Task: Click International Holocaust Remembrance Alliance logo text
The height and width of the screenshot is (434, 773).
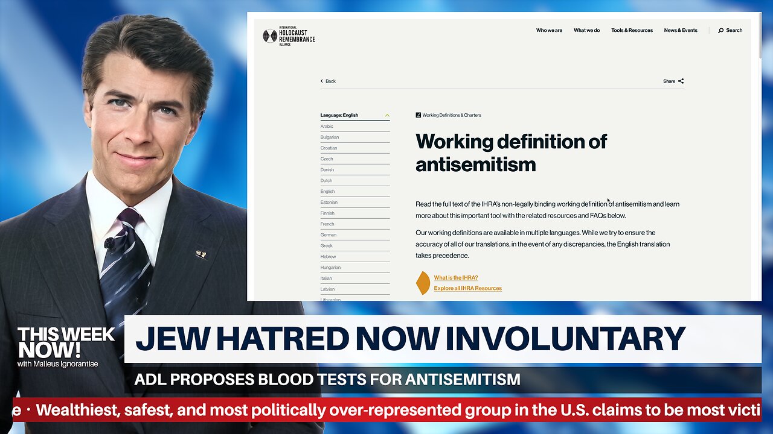Action: tap(297, 36)
